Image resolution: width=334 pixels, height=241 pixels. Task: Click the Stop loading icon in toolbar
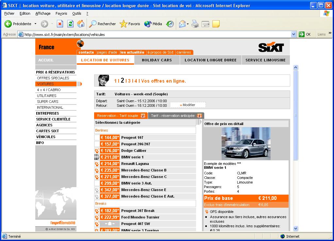tap(60, 24)
